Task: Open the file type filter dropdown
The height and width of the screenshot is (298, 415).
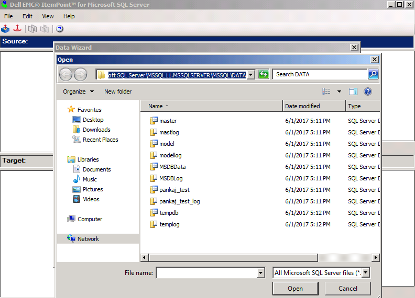Action: [x=366, y=272]
